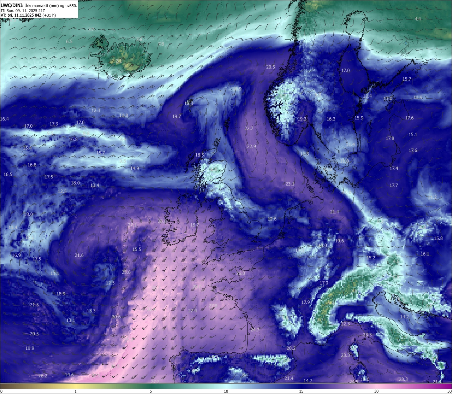The height and width of the screenshot is (394, 452).
Task: Select the 4.4 value label
Action: [418, 19]
